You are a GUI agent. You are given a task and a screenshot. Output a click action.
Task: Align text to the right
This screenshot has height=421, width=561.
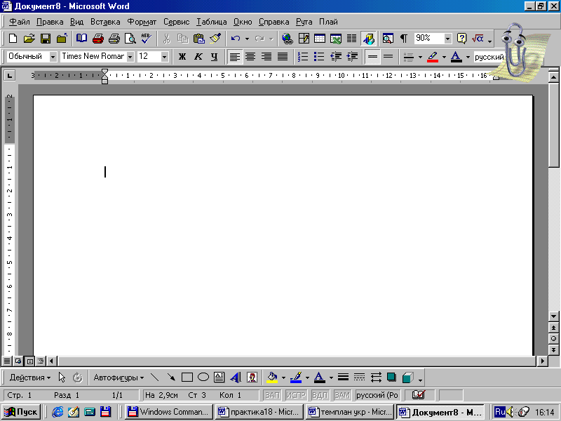tap(266, 57)
